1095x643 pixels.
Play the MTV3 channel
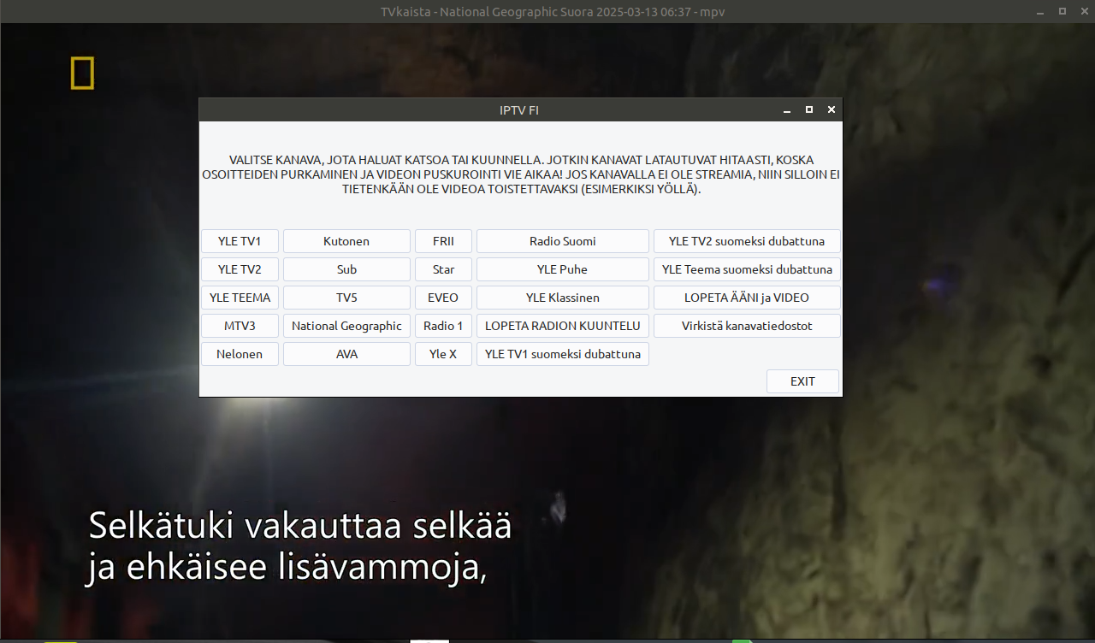(240, 326)
